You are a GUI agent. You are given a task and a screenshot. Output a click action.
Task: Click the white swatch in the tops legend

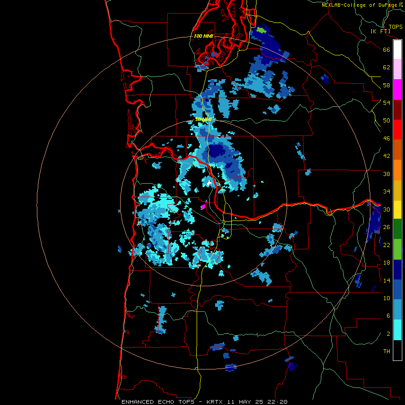tap(397, 49)
